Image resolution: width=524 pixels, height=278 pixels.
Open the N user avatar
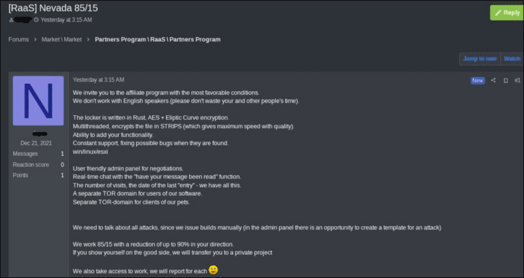point(38,101)
